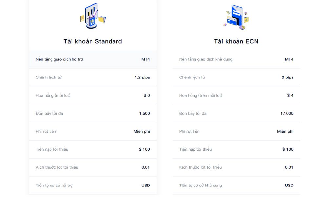
Task: Click the Standard spread value 1.2 pips
Action: 142,77
